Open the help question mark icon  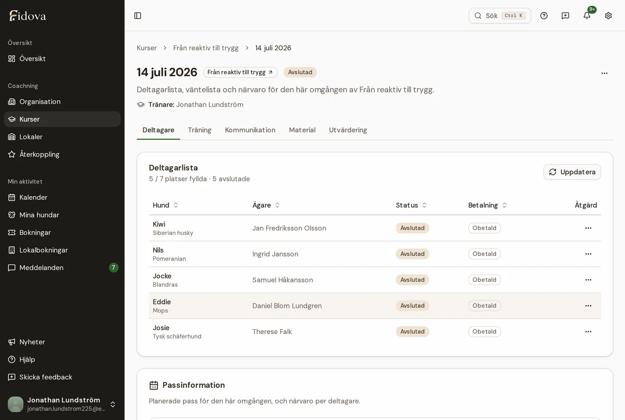(544, 16)
